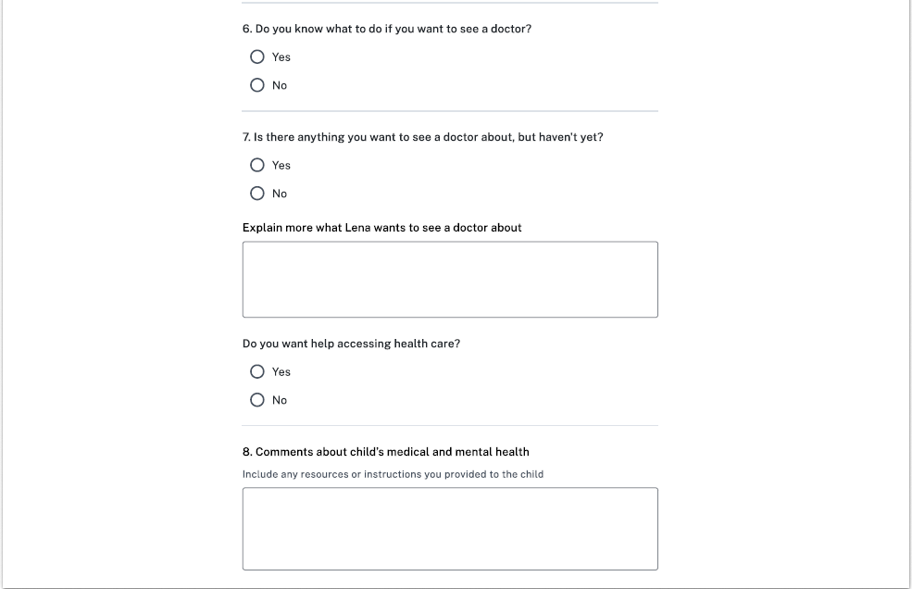Click the text box explaining Lena's doctor concerns
Screen dimensions: 912x589
point(450,280)
